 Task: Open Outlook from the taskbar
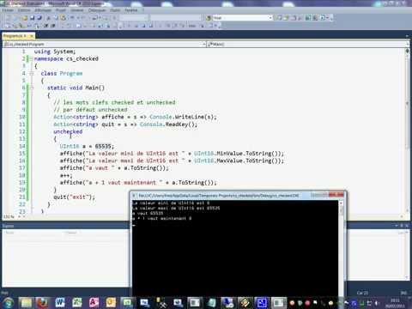coord(111,302)
